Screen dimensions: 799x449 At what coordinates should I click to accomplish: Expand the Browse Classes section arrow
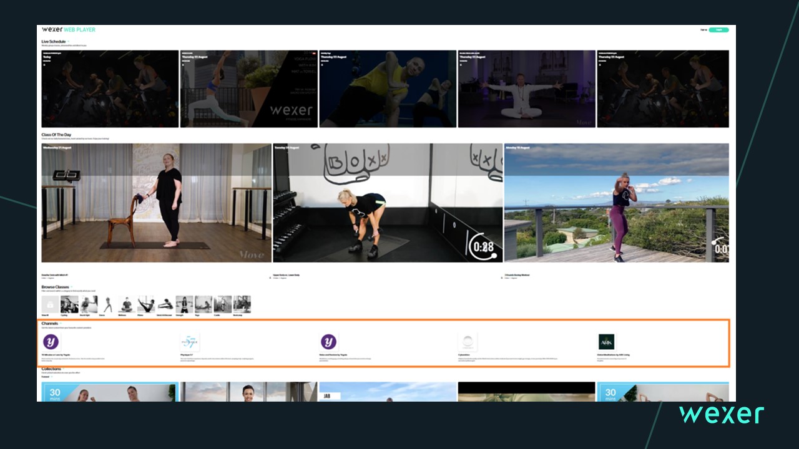[72, 287]
